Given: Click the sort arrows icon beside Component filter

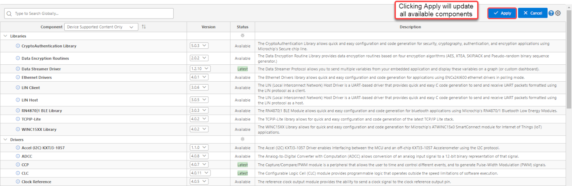Looking at the screenshot, I should 144,27.
